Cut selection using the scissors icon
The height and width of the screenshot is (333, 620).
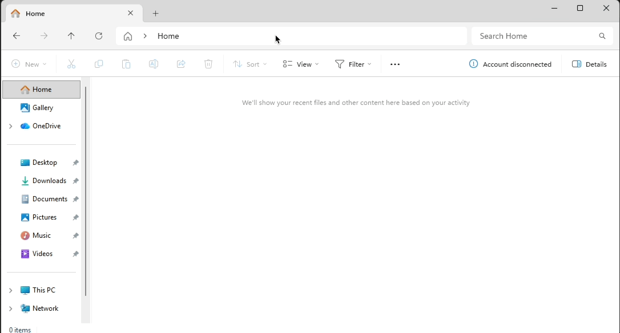coord(71,64)
